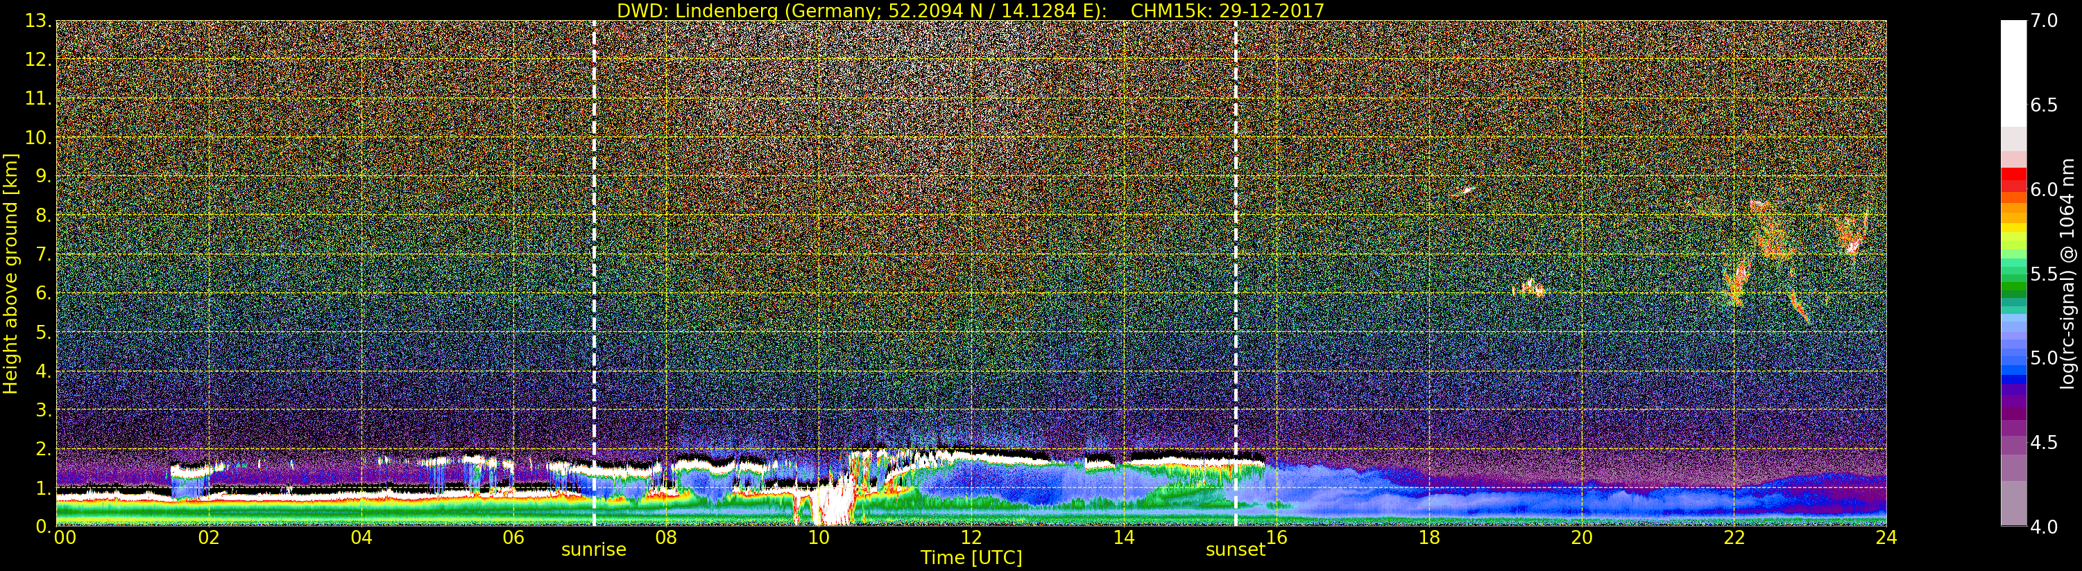Click the sunset label below the time axis

[1235, 550]
